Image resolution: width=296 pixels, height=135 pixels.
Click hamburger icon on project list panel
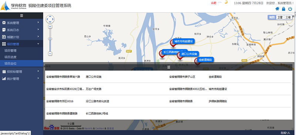tap(169, 67)
